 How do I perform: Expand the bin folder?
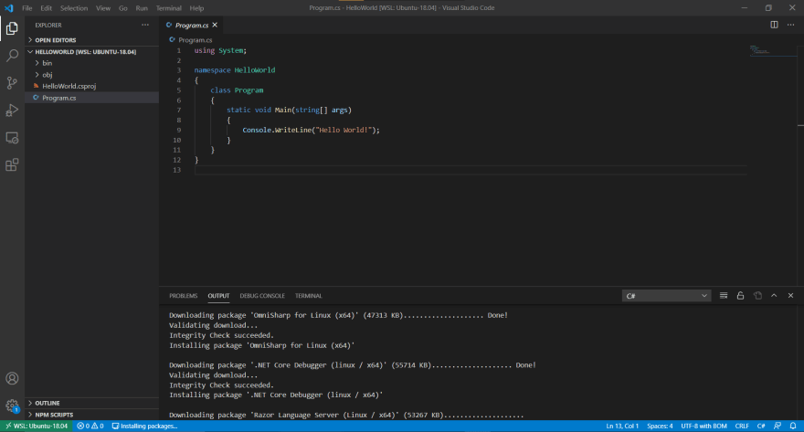(x=92, y=63)
